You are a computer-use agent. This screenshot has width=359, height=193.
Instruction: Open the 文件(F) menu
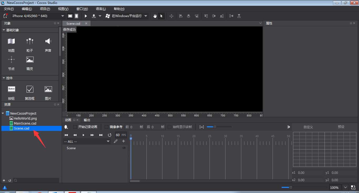point(9,9)
